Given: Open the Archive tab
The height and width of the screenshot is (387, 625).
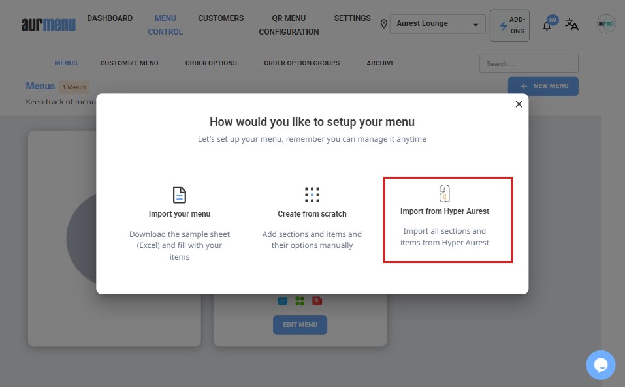Looking at the screenshot, I should pyautogui.click(x=380, y=63).
